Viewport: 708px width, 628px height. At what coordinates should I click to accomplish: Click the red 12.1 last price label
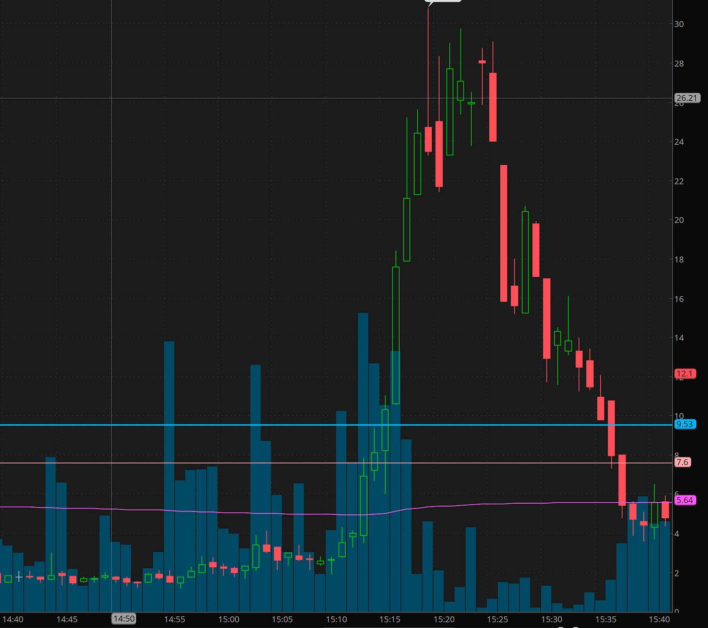(685, 373)
